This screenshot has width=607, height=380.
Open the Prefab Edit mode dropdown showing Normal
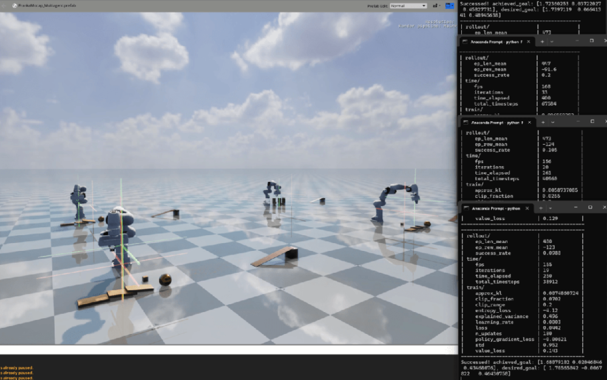tap(408, 6)
